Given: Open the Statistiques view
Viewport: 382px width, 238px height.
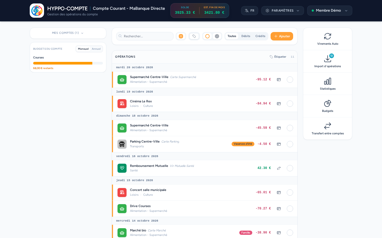Looking at the screenshot, I should [x=328, y=84].
